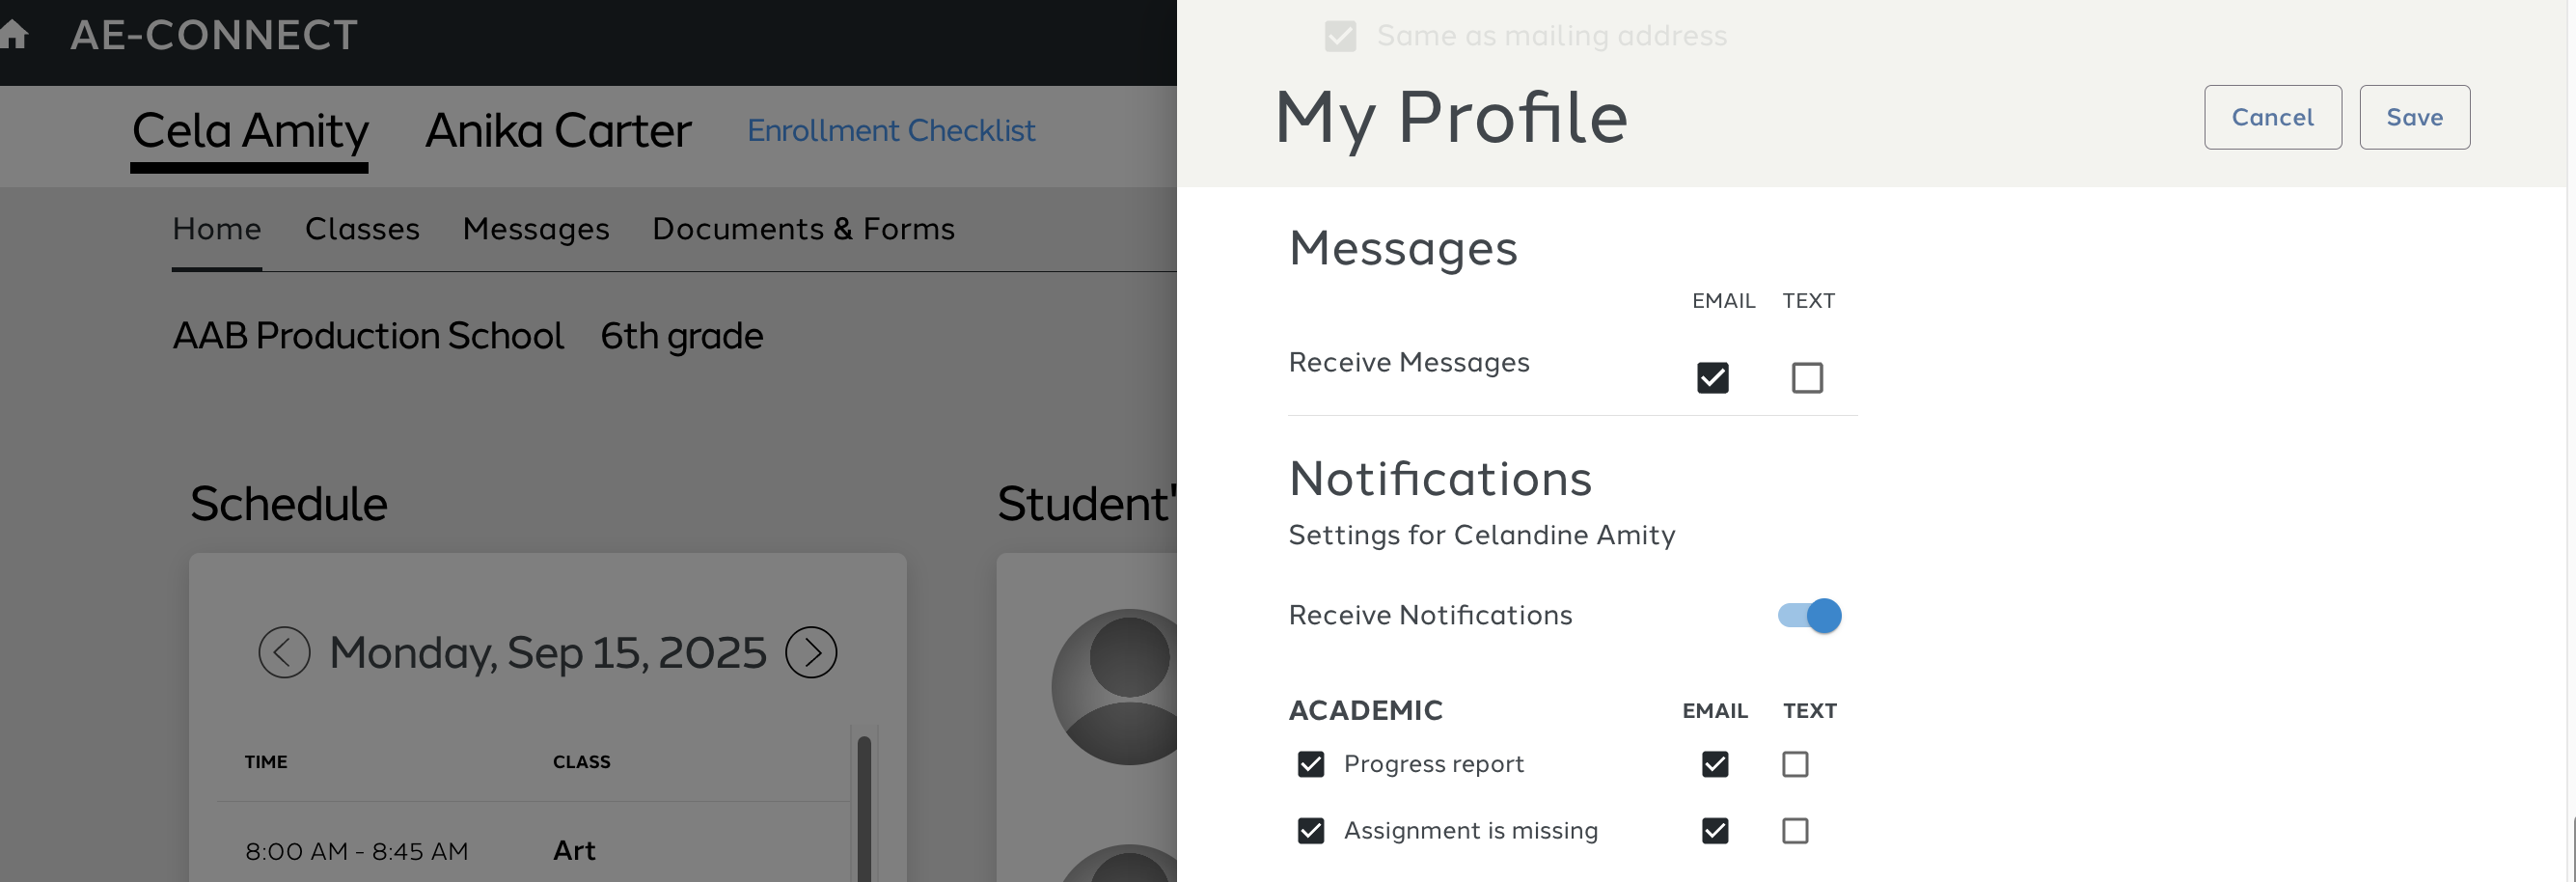Go to previous day in schedule

click(x=284, y=652)
